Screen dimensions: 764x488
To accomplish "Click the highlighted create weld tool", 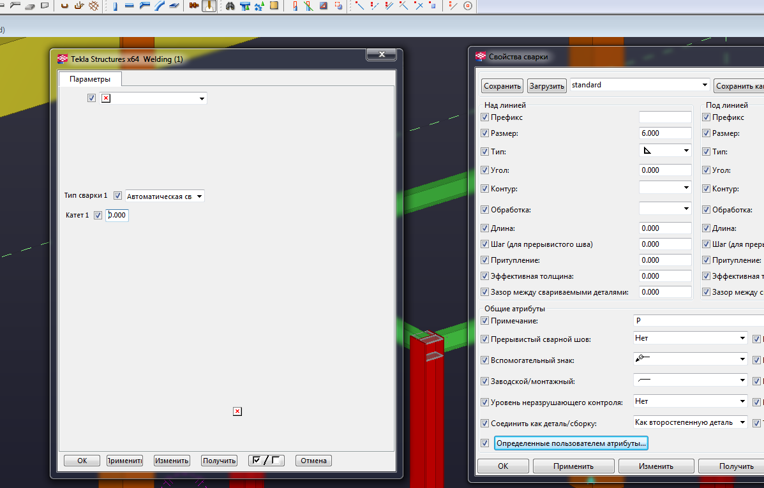I will point(209,6).
